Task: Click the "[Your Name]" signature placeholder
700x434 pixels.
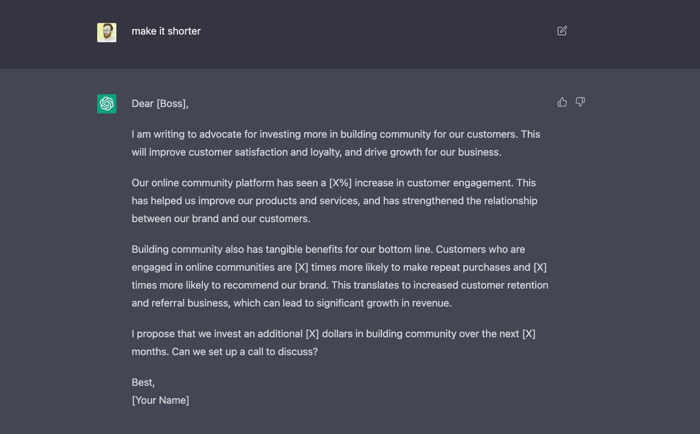Action: [160, 400]
